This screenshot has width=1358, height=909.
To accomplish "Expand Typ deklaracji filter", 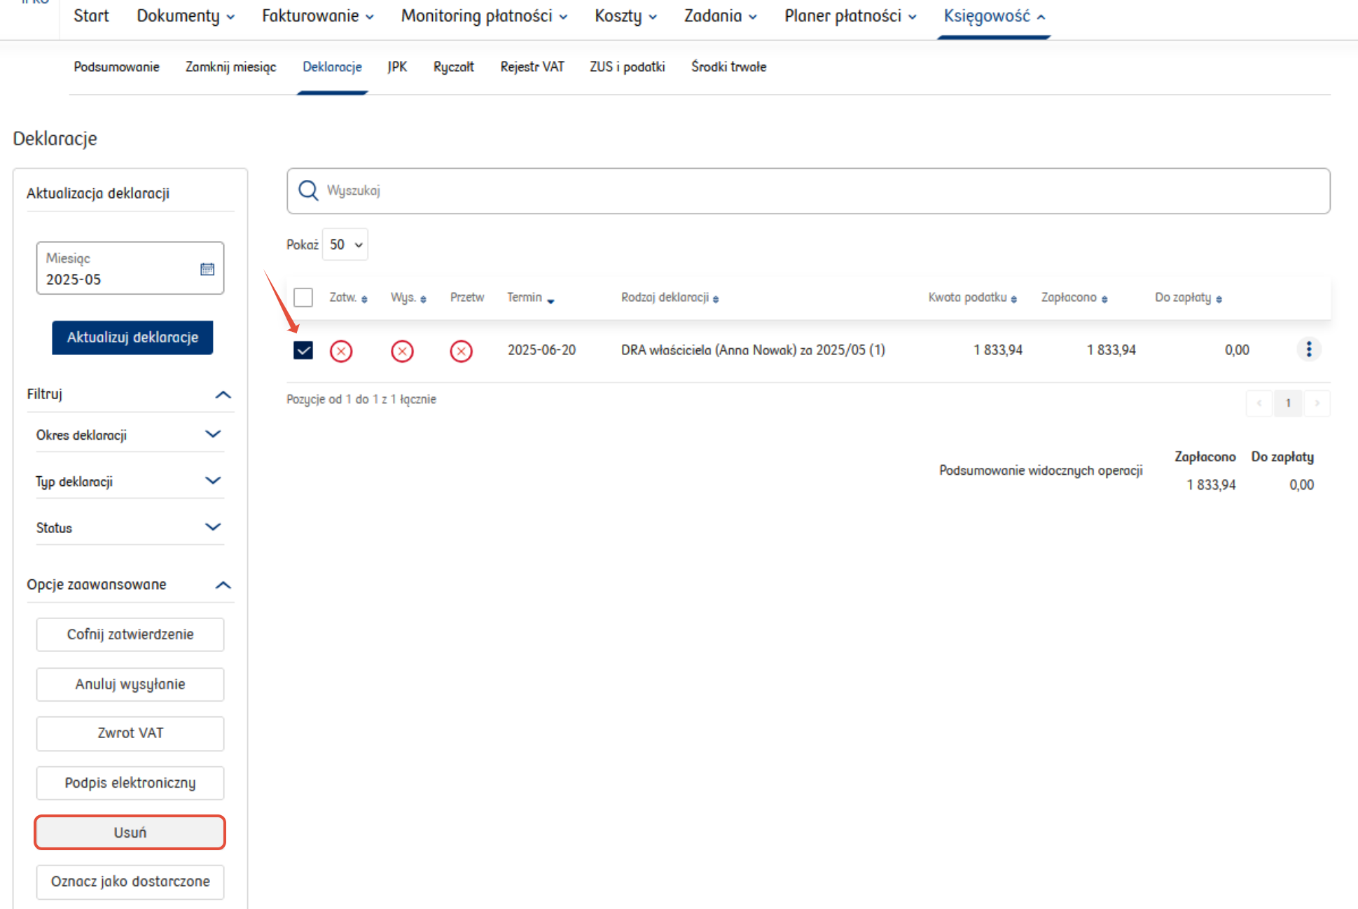I will [213, 480].
